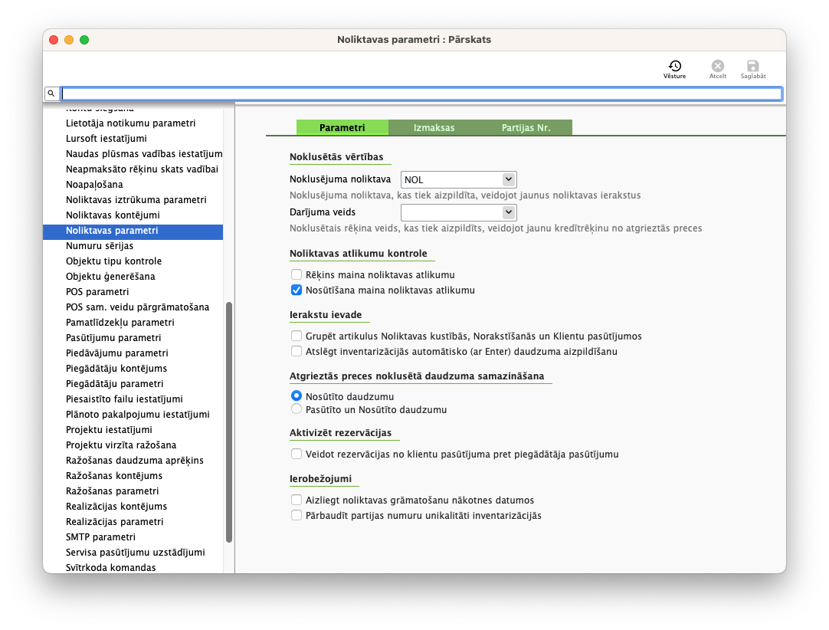829x630 pixels.
Task: Focus the search input field
Action: [x=421, y=94]
